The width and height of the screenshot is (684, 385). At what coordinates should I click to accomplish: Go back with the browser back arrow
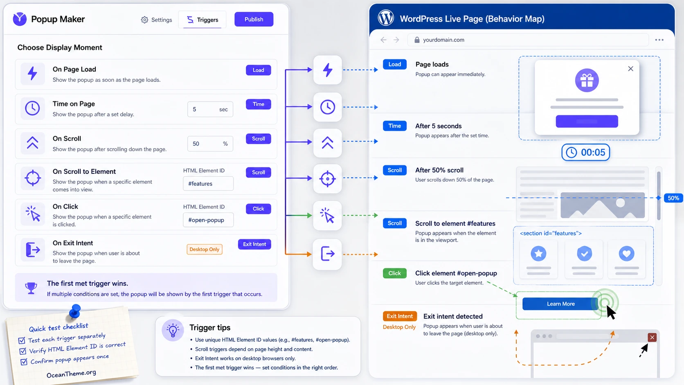tap(383, 40)
